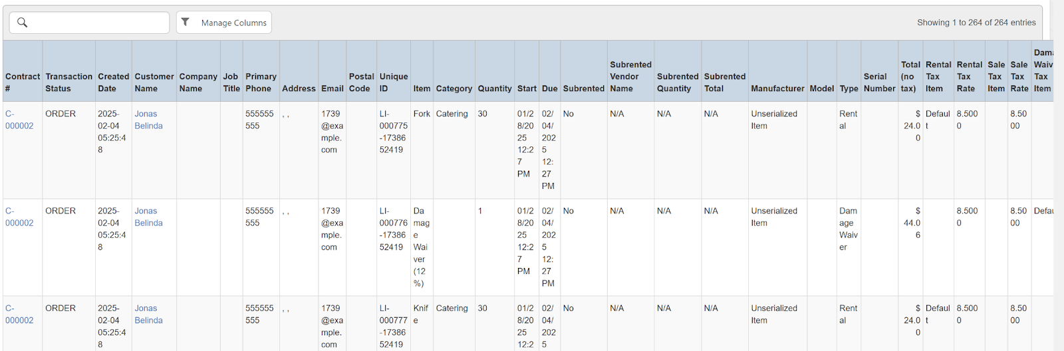Click the funnel filter icon
The height and width of the screenshot is (351, 1064).
click(186, 22)
